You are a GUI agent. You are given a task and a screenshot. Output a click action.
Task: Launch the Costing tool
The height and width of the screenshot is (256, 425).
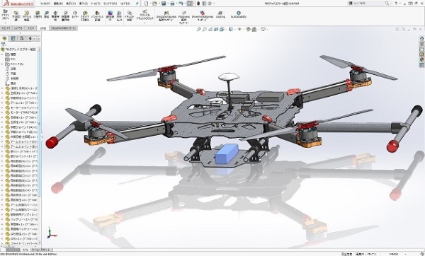(x=220, y=15)
